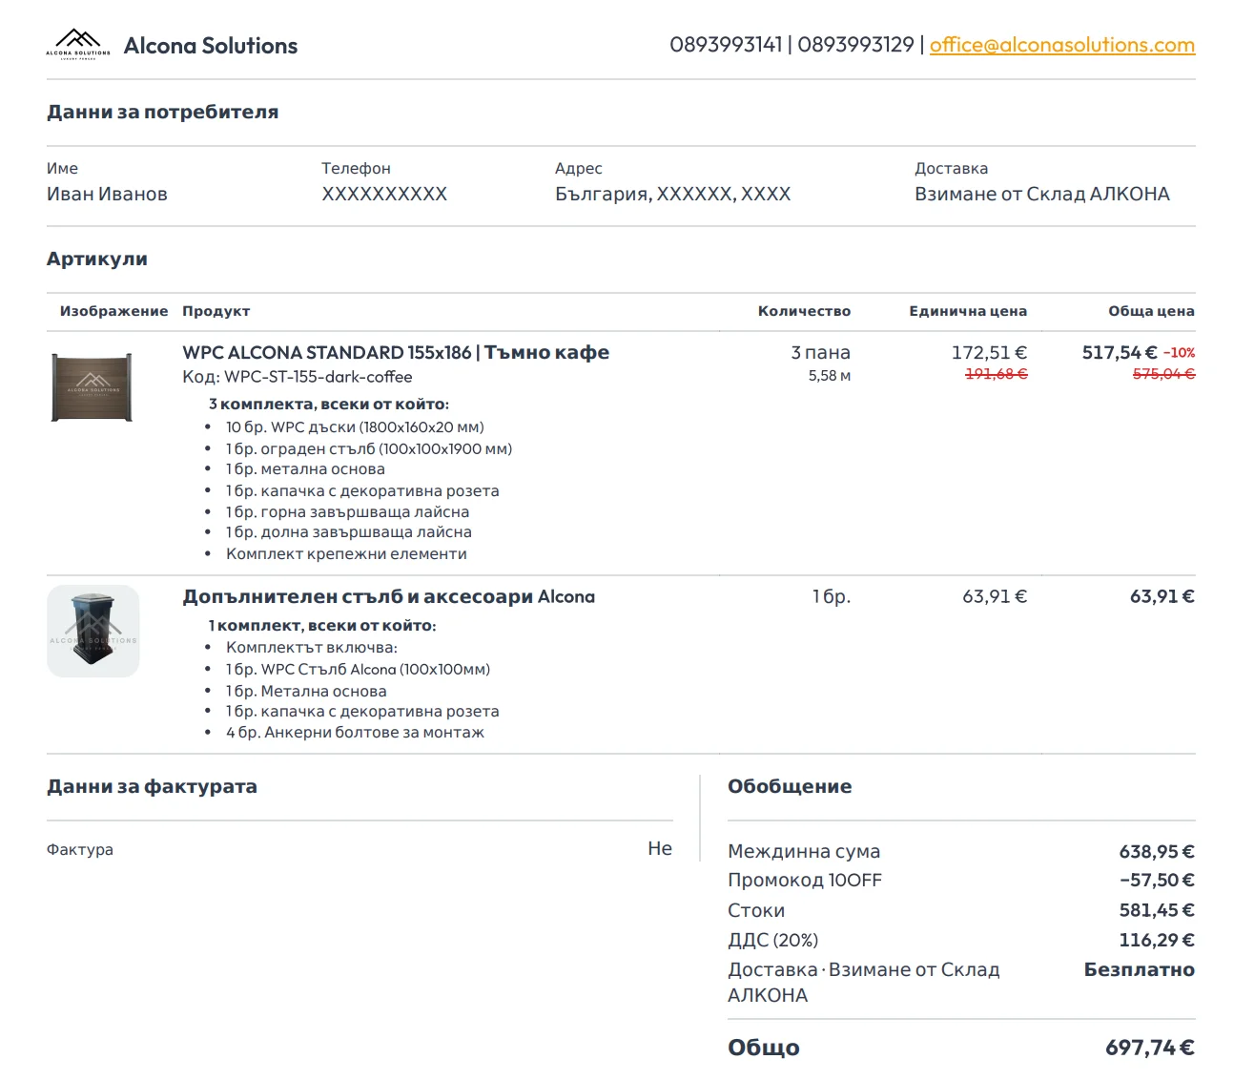
Task: Click unit price '172,51 €'
Action: pos(989,352)
